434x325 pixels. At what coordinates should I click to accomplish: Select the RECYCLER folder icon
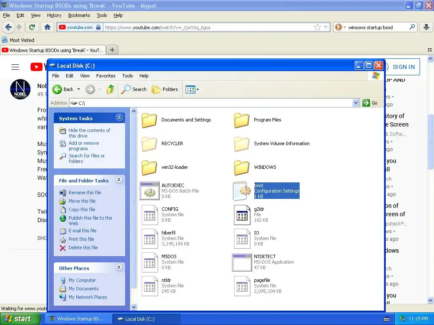pos(150,144)
